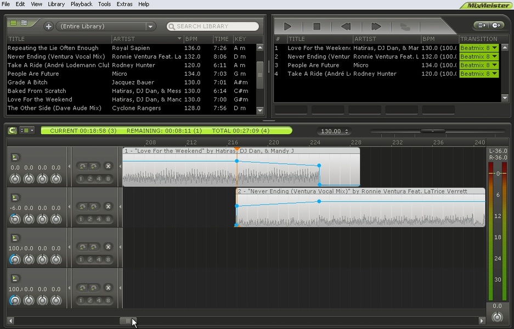Click track 4 second loop arrow icon
Screen dimensions: 514x329
tap(93, 288)
